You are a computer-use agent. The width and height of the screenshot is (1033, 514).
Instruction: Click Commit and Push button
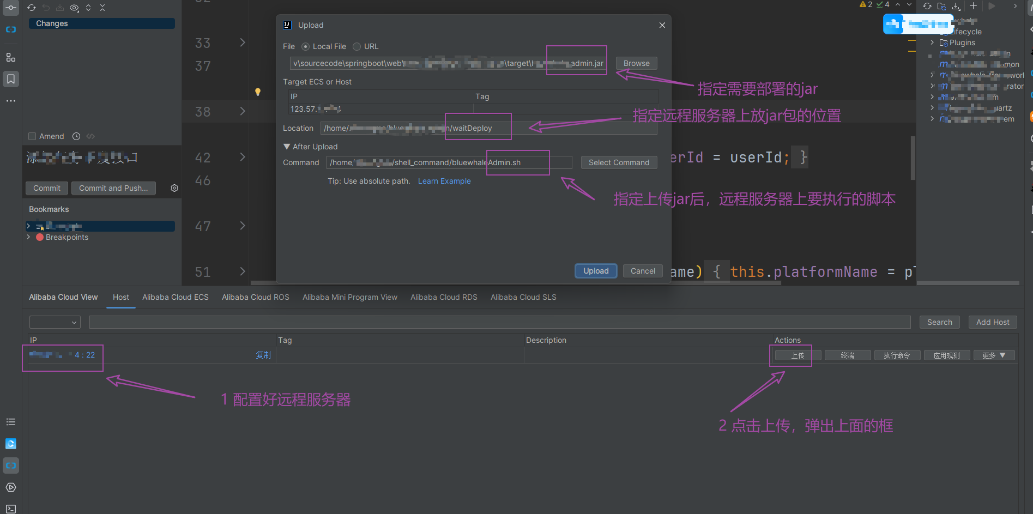pyautogui.click(x=113, y=188)
